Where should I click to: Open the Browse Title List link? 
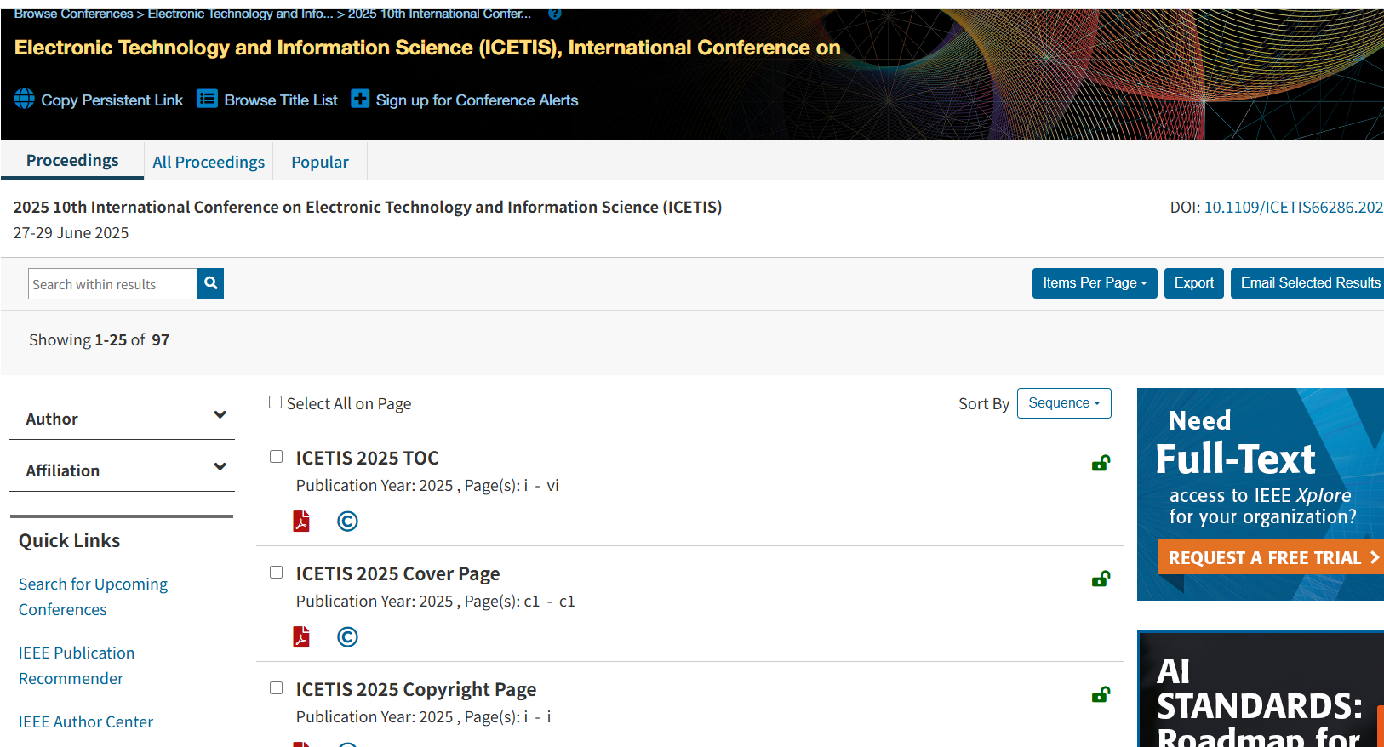point(281,100)
